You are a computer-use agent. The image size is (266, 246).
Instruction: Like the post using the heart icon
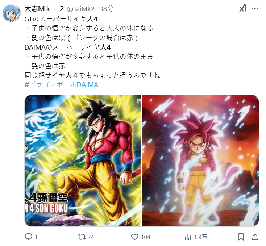[x=135, y=237]
